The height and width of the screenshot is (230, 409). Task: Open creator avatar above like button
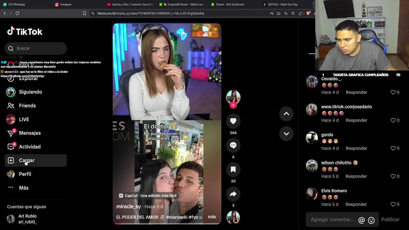[x=233, y=97]
